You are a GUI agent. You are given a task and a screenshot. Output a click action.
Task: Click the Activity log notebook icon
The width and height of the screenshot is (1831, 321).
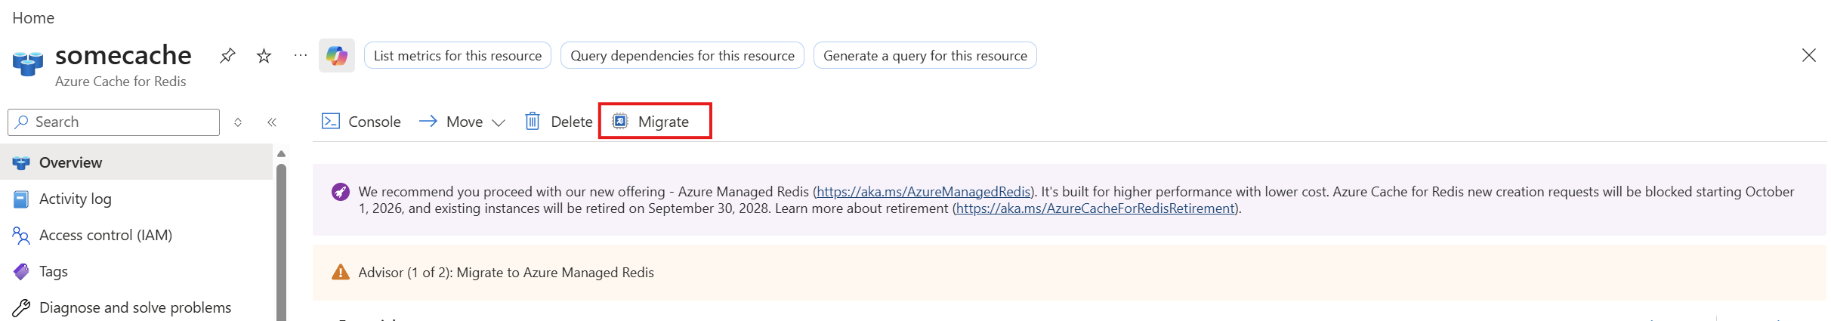[x=21, y=199]
